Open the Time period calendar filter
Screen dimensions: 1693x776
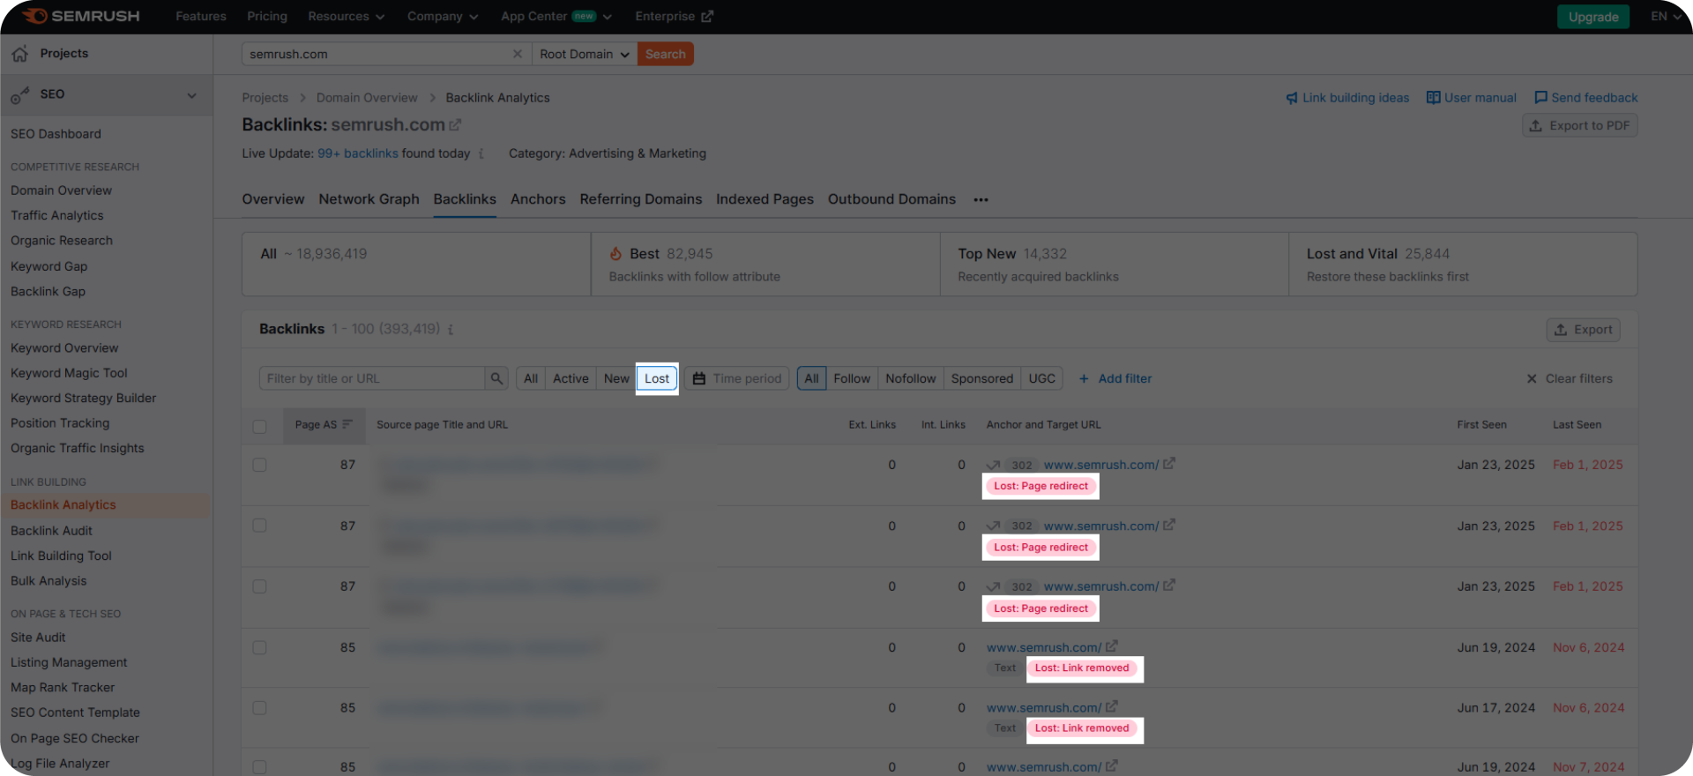[x=737, y=378]
